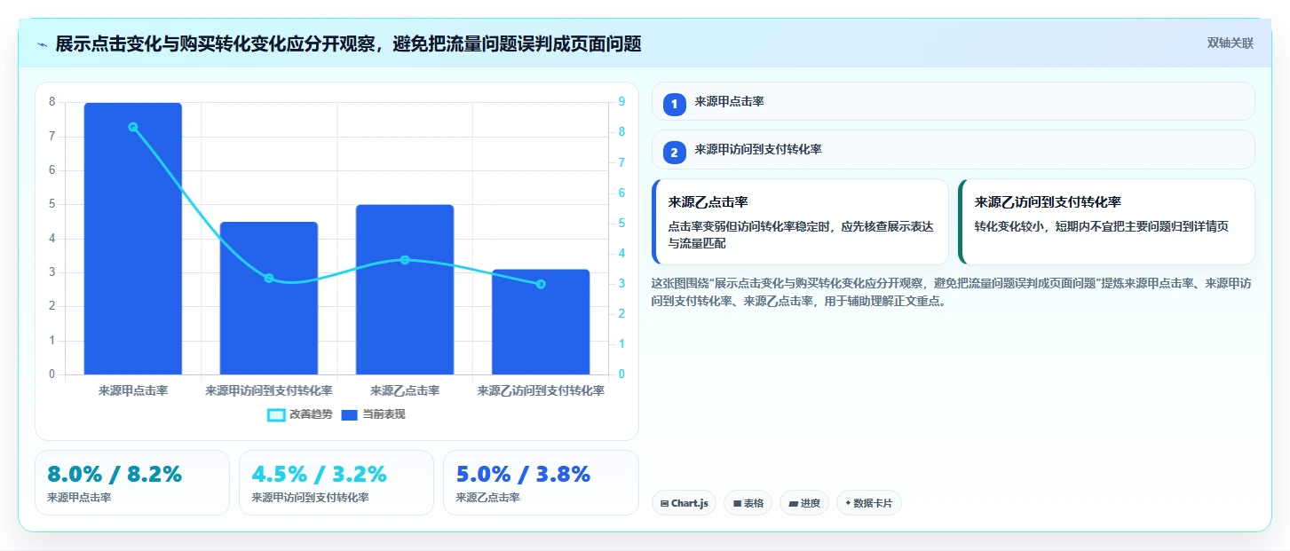Screen dimensions: 1290x551
Task: Click the summary paragraph starting 这张图围绕
Action: click(x=953, y=292)
